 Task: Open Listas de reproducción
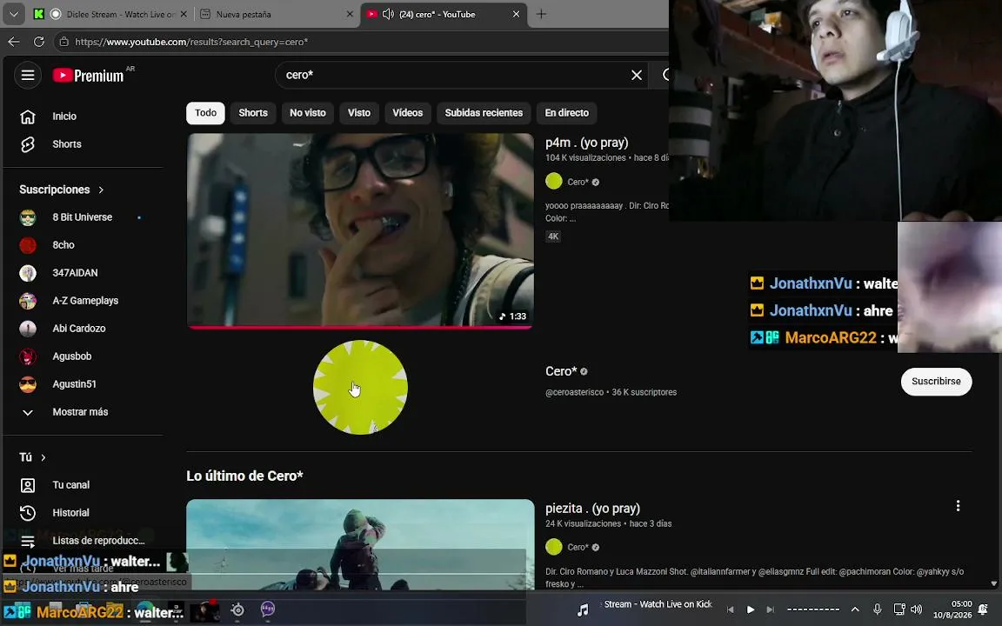(x=97, y=541)
